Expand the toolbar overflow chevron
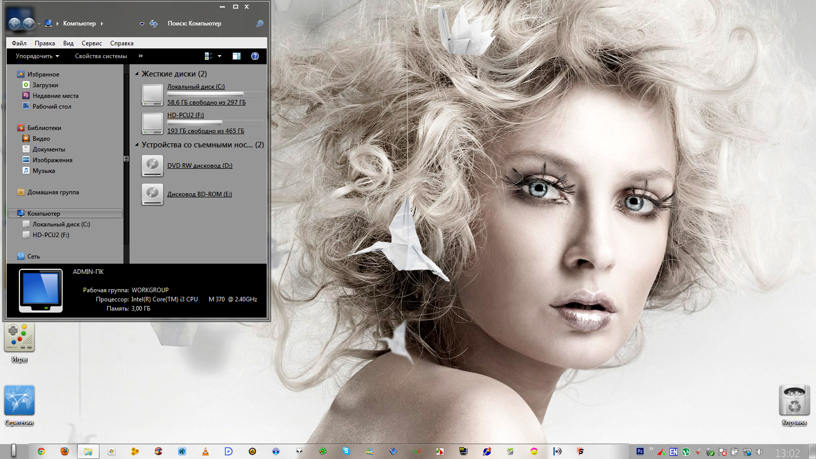 [x=141, y=56]
